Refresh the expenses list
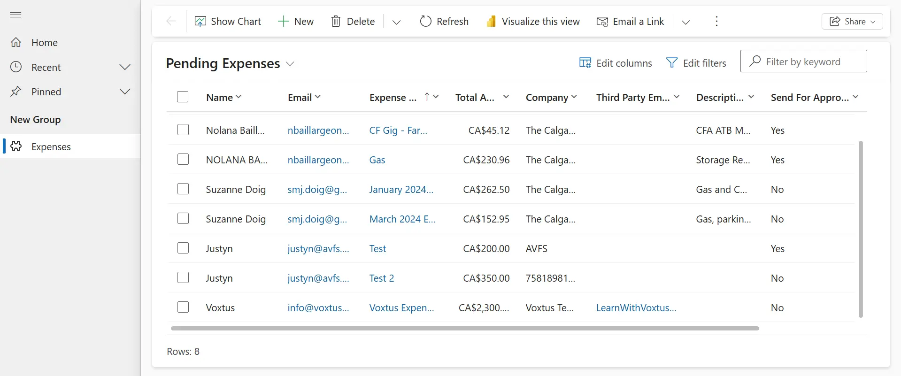This screenshot has width=901, height=376. point(444,22)
